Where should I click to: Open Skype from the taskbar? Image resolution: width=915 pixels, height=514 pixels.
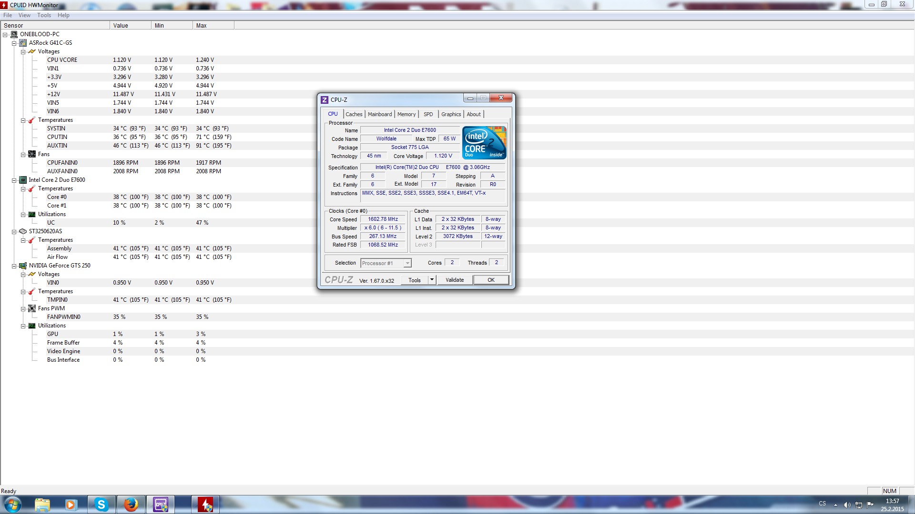101,504
